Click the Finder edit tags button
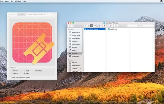 coord(116,26)
